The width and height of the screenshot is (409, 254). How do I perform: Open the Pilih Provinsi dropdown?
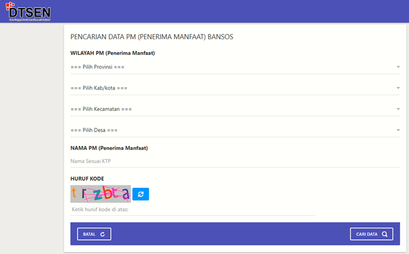pyautogui.click(x=234, y=67)
